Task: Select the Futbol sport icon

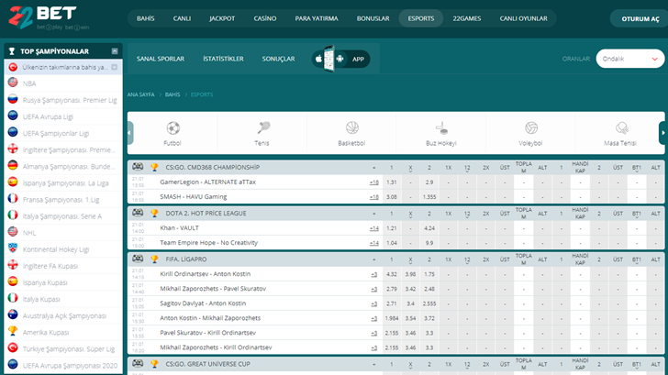Action: [173, 127]
